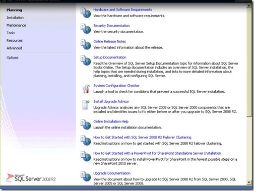Click the Online Release Notes globe icon

pyautogui.click(x=86, y=44)
